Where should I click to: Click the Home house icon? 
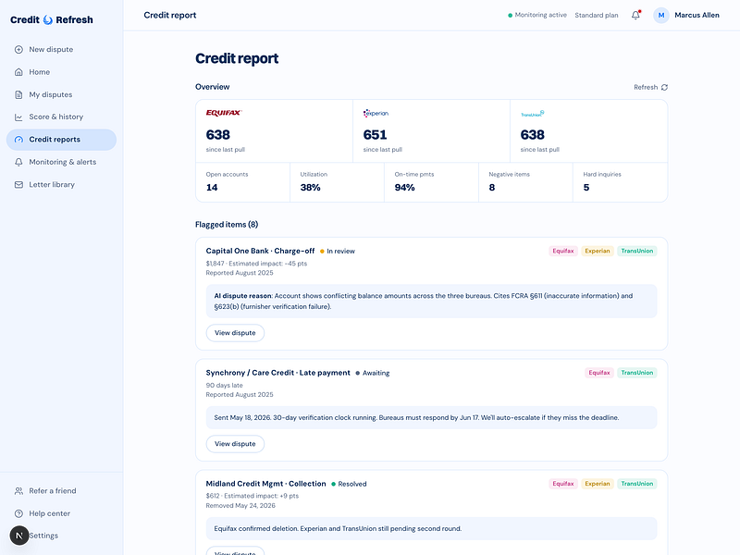[x=18, y=72]
